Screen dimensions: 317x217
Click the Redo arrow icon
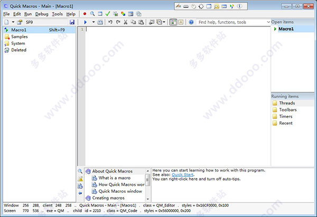(118, 22)
